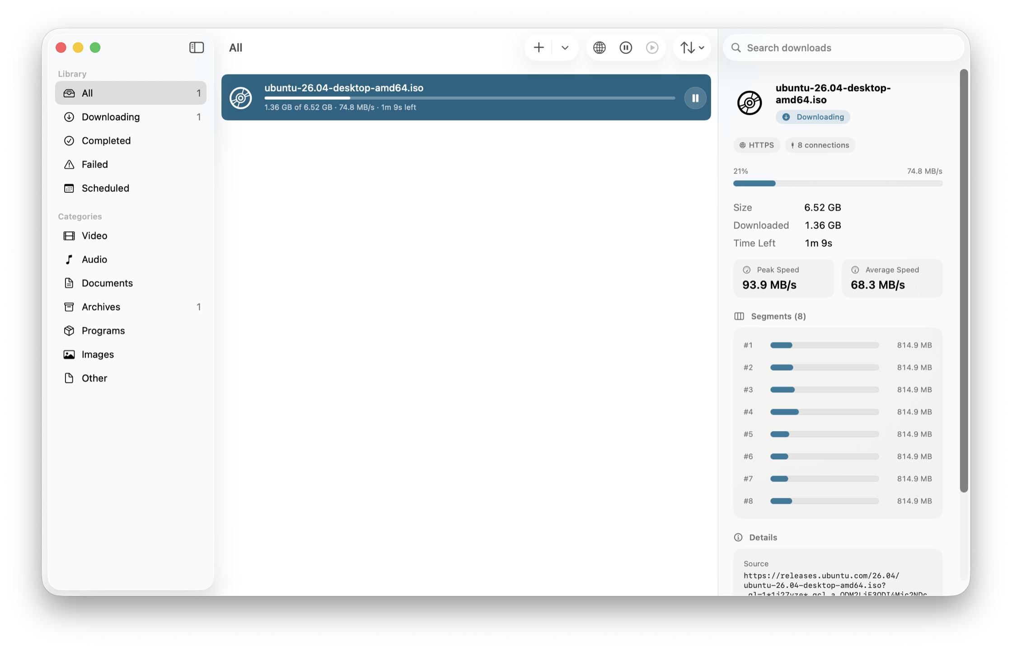Screen dimensions: 1012x651
Task: Open the add download options chevron
Action: tap(565, 47)
